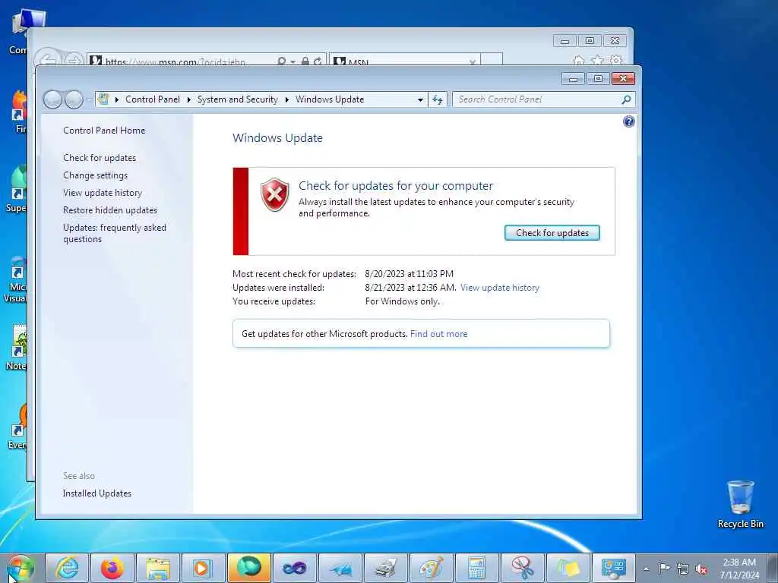Click the network tray icon
The image size is (778, 583).
pyautogui.click(x=683, y=569)
